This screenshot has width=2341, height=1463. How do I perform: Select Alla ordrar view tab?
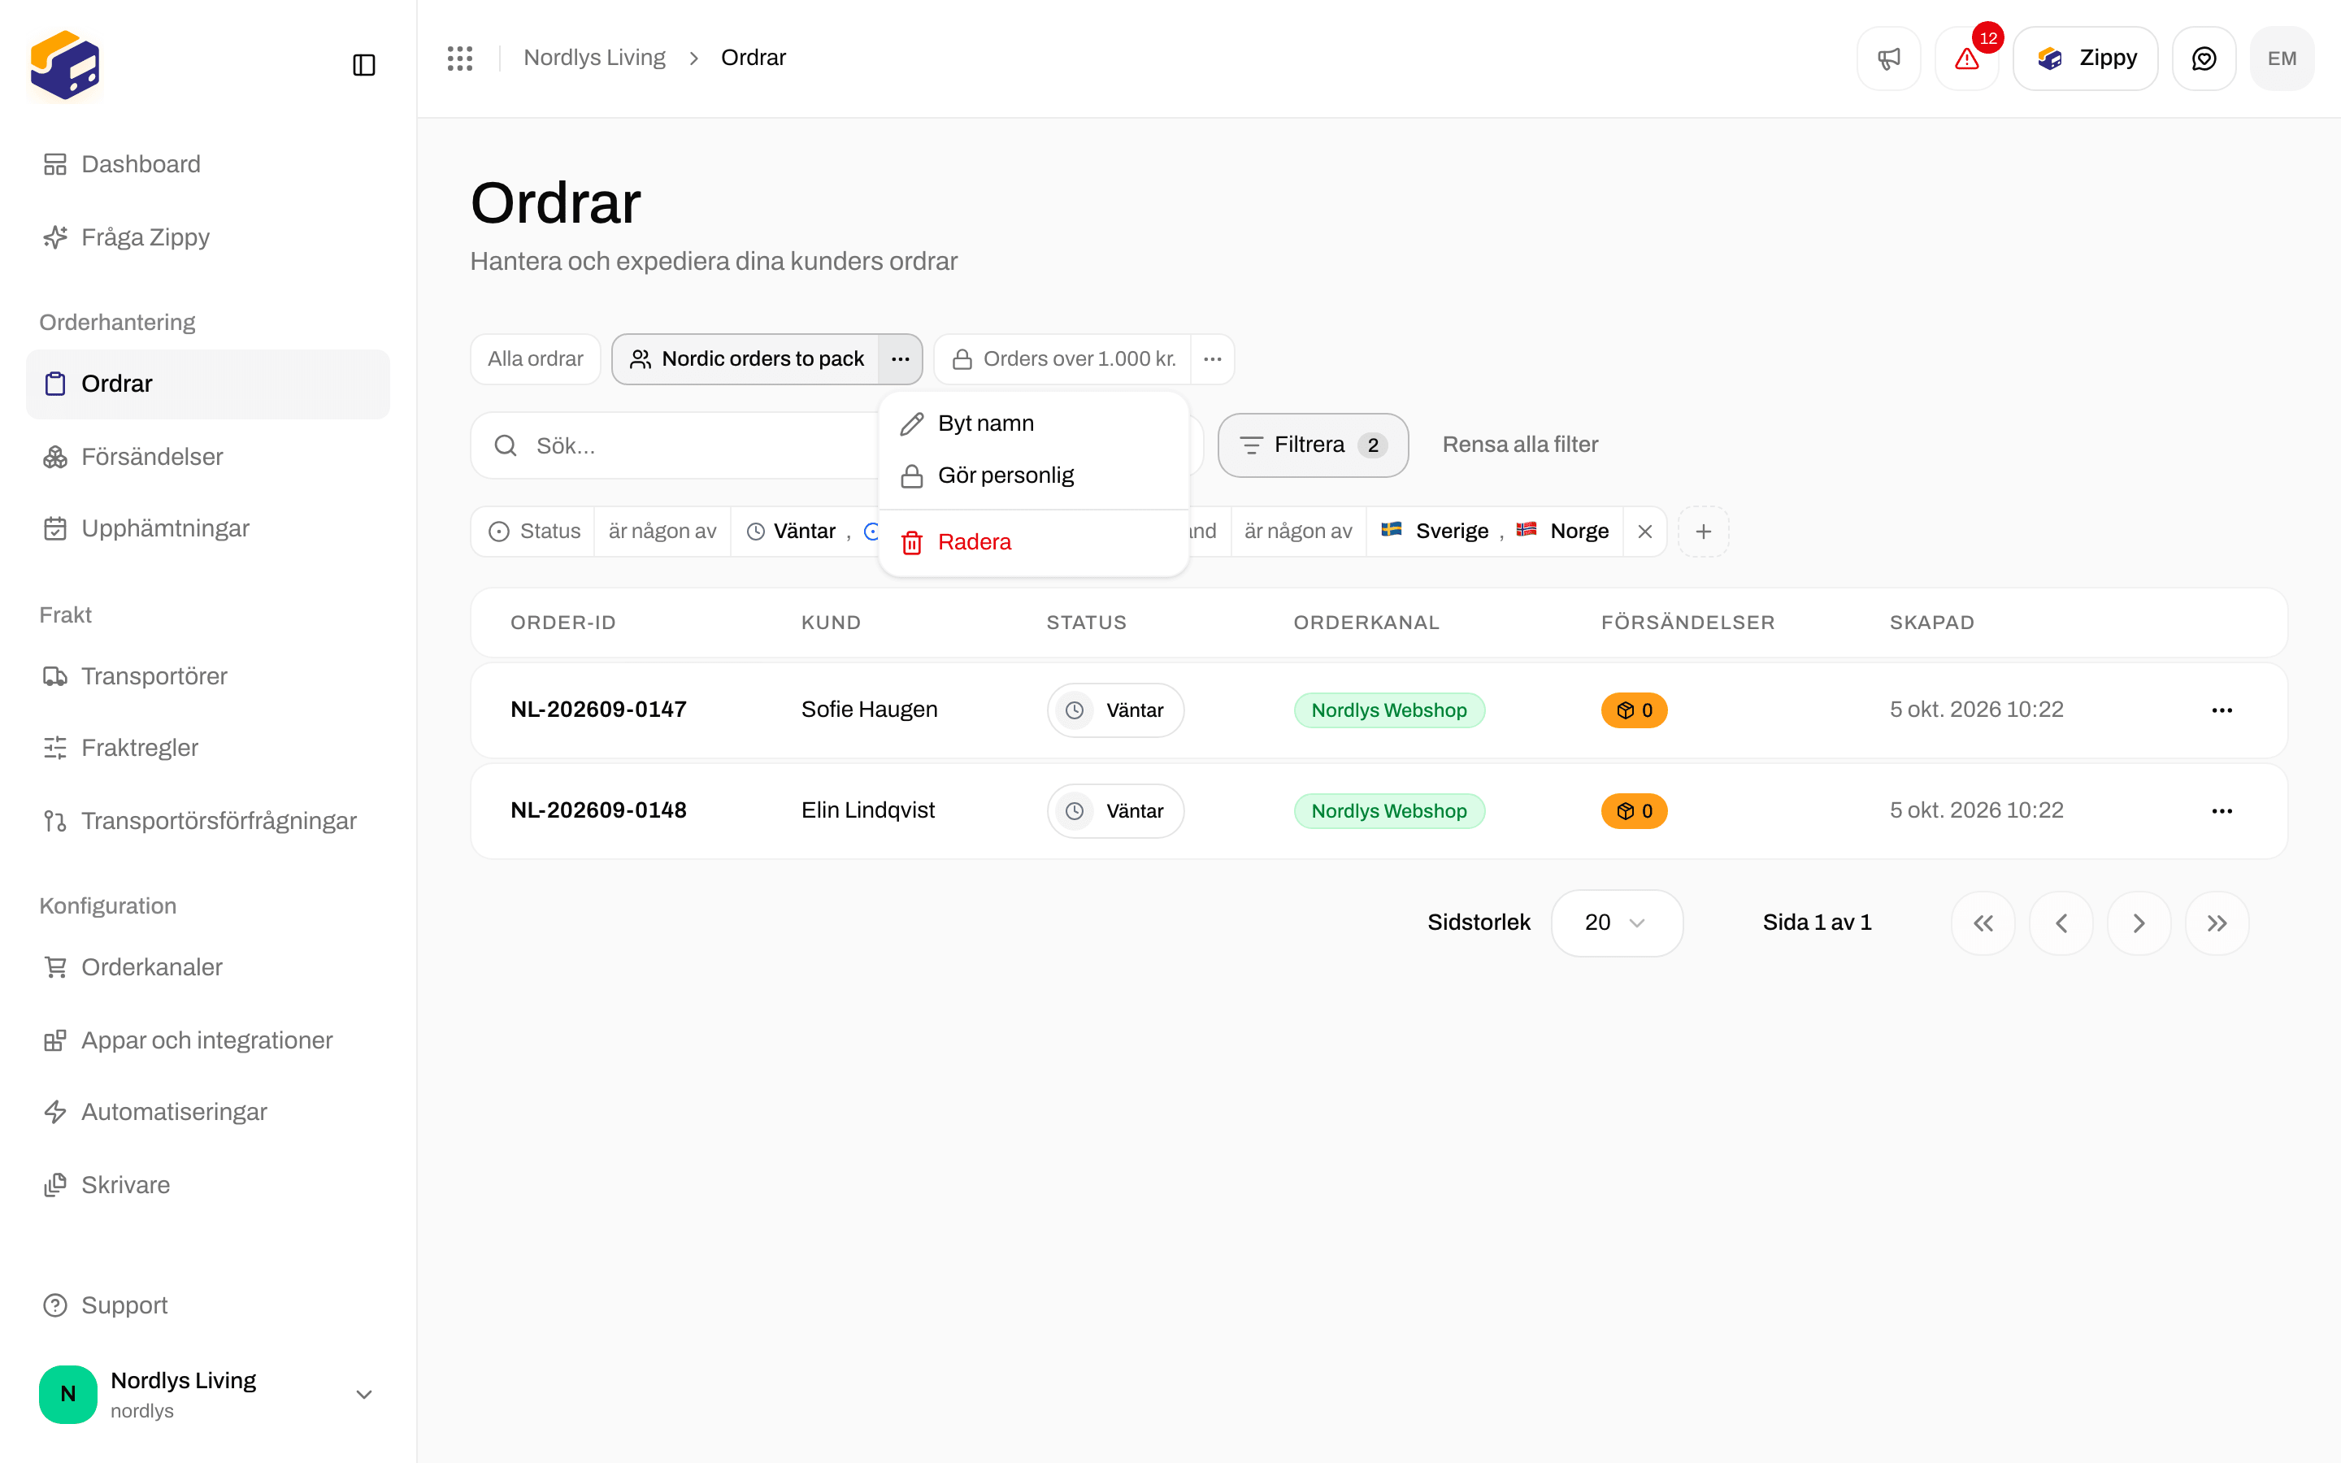pos(535,359)
